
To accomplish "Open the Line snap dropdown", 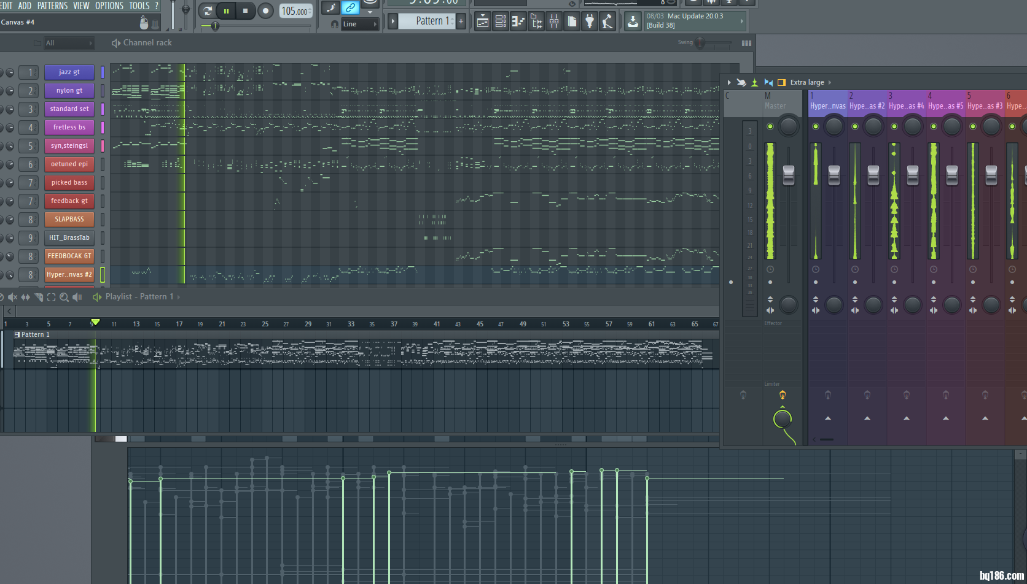I will 359,24.
